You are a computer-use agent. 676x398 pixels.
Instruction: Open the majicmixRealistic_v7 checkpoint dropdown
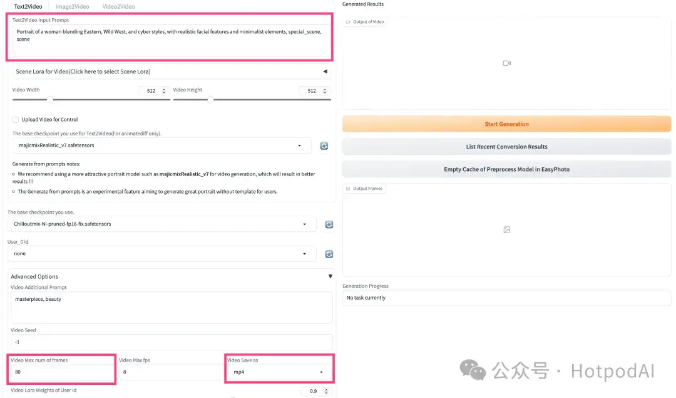tap(161, 145)
